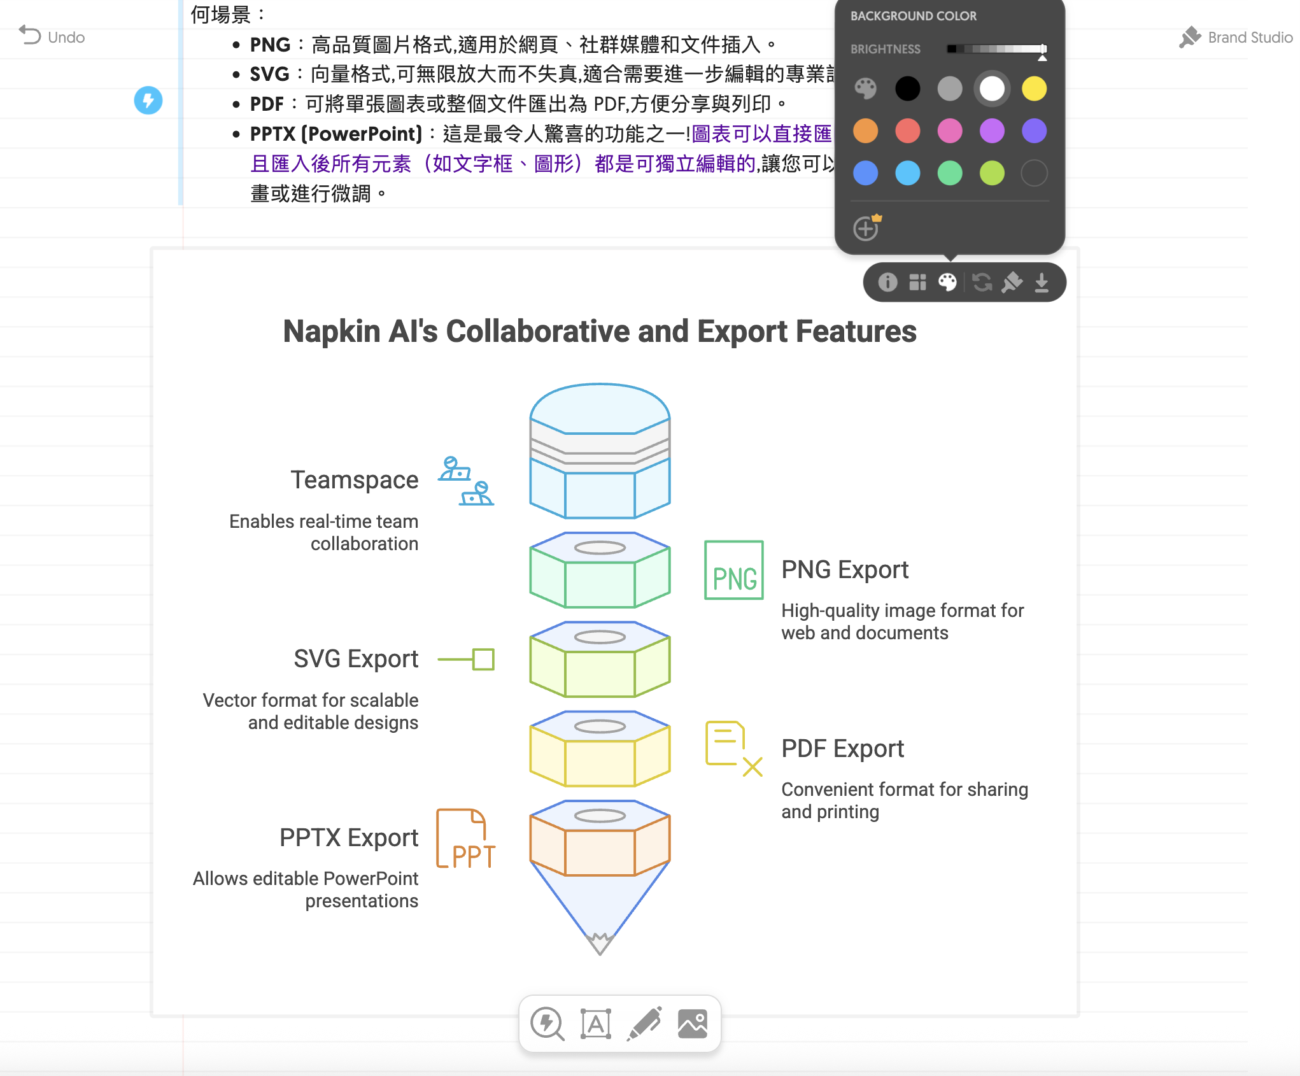
Task: Click the gray palette icon in swatches
Action: [x=865, y=88]
